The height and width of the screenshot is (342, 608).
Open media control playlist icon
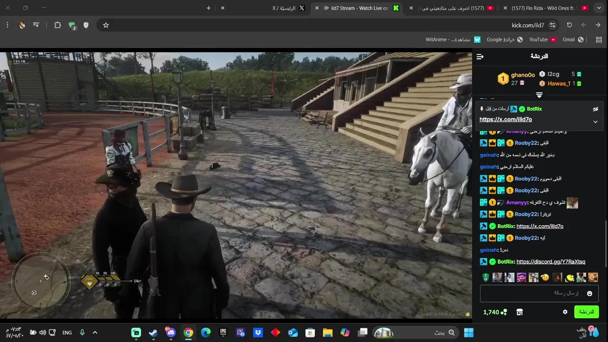(36, 25)
